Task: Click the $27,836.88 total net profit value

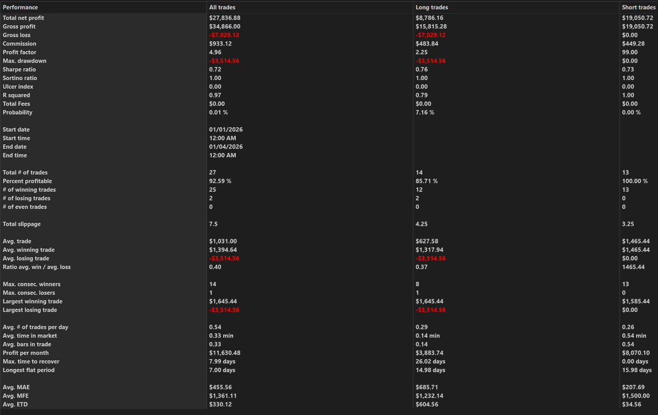Action: [225, 18]
